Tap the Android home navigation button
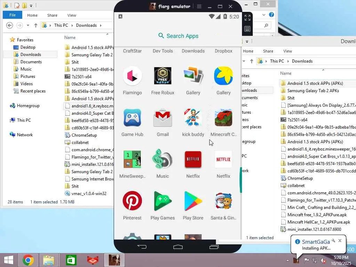Screen dimensions: 356x267 pyautogui.click(x=178, y=247)
